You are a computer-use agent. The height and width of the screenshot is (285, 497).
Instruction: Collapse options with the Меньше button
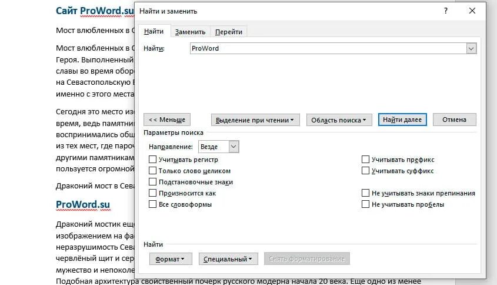point(167,120)
